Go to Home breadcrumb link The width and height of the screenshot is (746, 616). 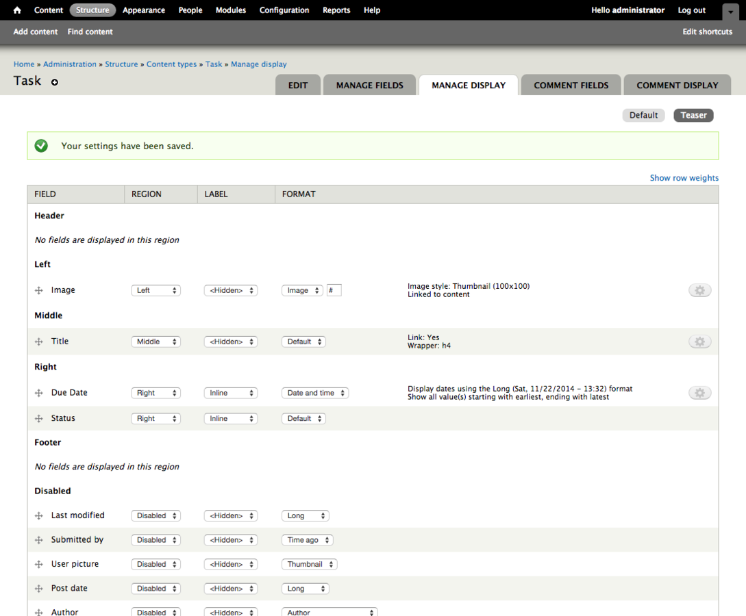click(x=24, y=64)
